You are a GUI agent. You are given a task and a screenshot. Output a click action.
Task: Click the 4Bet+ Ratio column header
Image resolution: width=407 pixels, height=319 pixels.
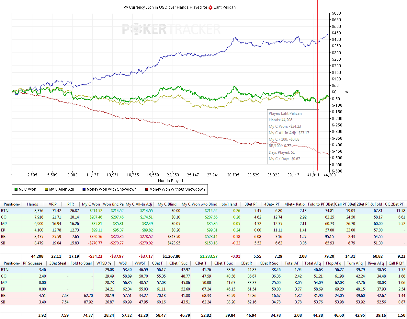coord(295,204)
